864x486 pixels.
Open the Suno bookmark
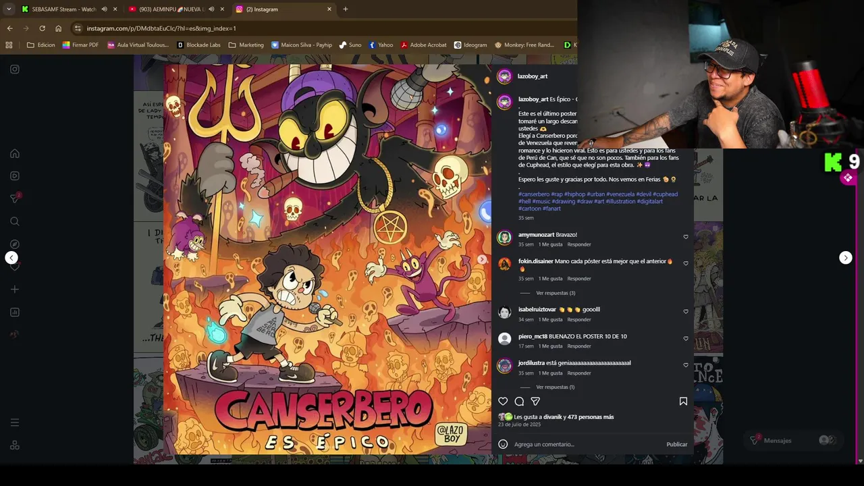350,45
